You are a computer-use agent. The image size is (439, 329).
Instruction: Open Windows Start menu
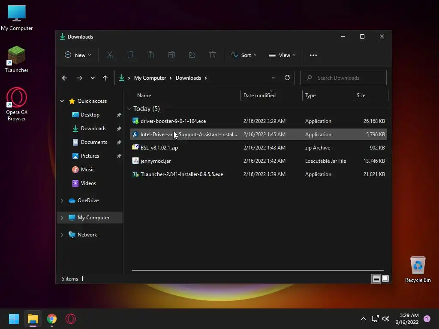point(14,319)
